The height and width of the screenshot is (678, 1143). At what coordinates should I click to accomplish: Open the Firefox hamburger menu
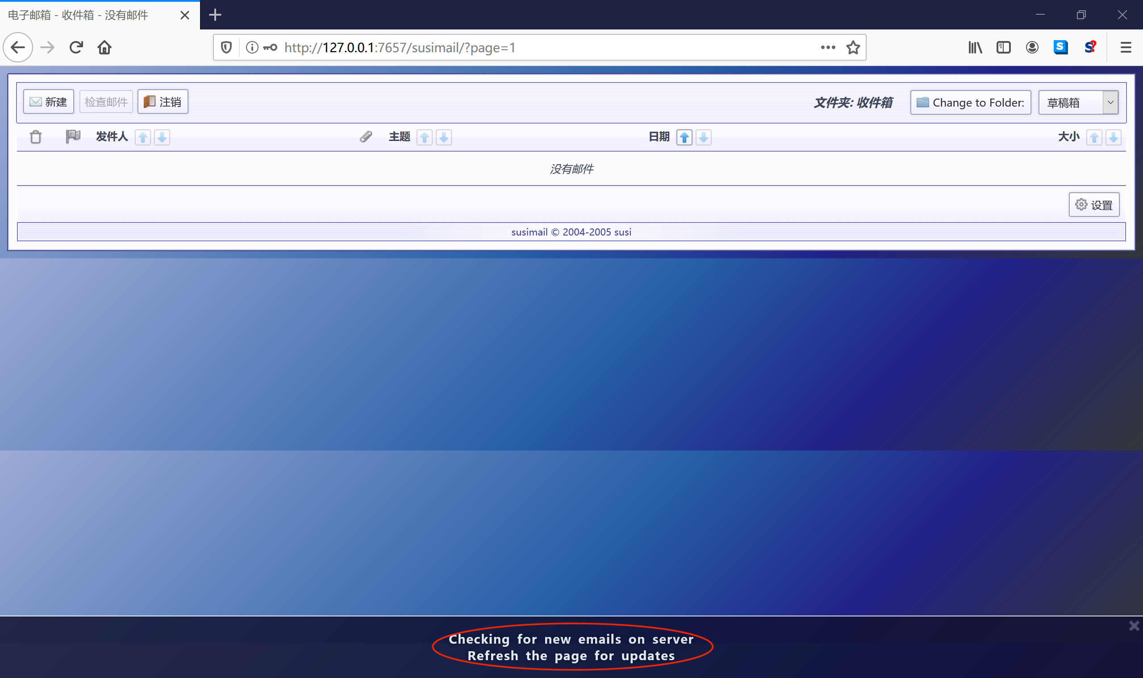click(x=1126, y=48)
